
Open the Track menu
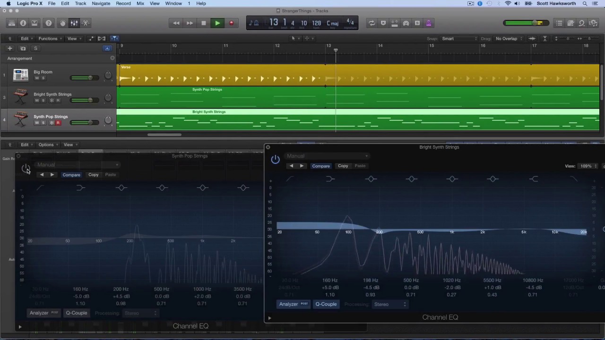[81, 3]
